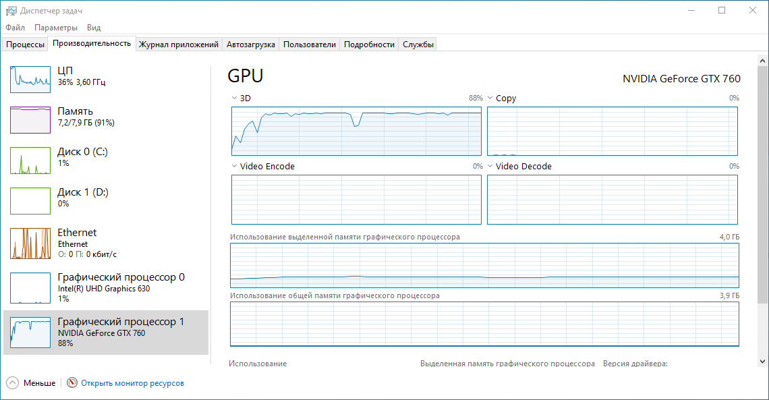Expand the Video Encode engine dropdown
This screenshot has height=400, width=769.
point(235,167)
